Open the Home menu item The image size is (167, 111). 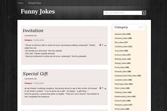pyautogui.click(x=21, y=3)
